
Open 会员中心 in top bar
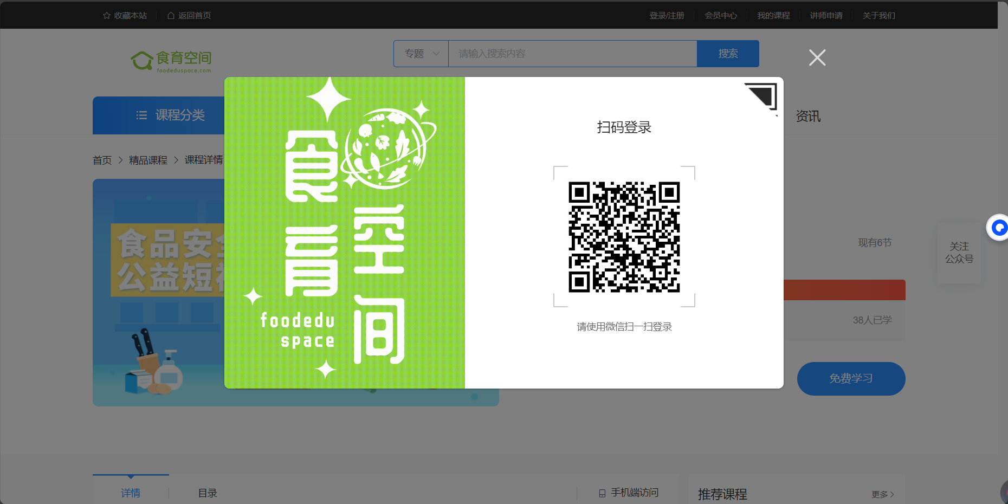tap(721, 15)
